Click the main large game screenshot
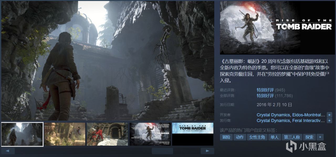The width and height of the screenshot is (336, 157). 108,61
